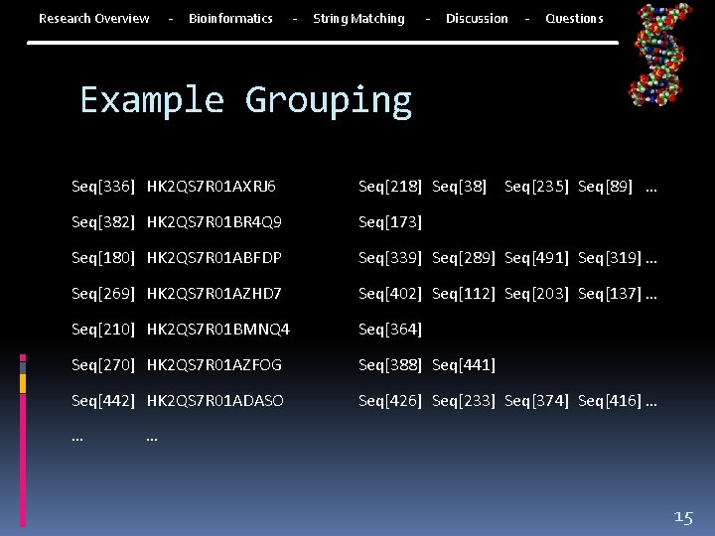Select the HK2QS7R01BMNQ4 identifier
The width and height of the screenshot is (715, 536).
tap(218, 330)
